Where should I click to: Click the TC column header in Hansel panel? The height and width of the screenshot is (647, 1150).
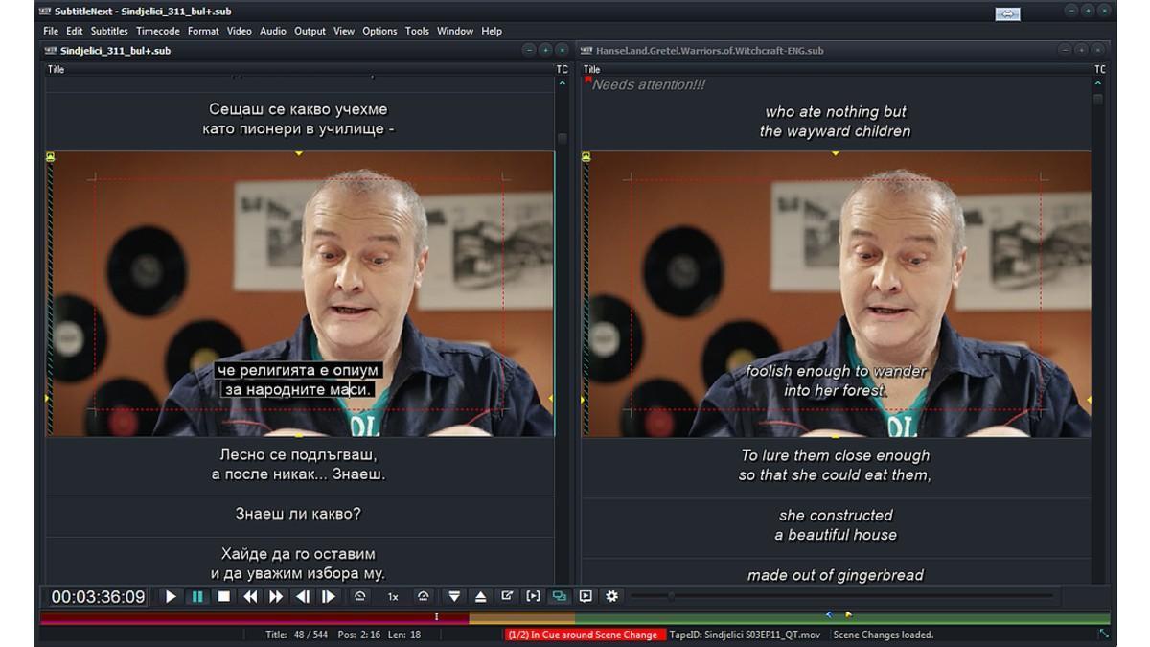(x=1099, y=69)
